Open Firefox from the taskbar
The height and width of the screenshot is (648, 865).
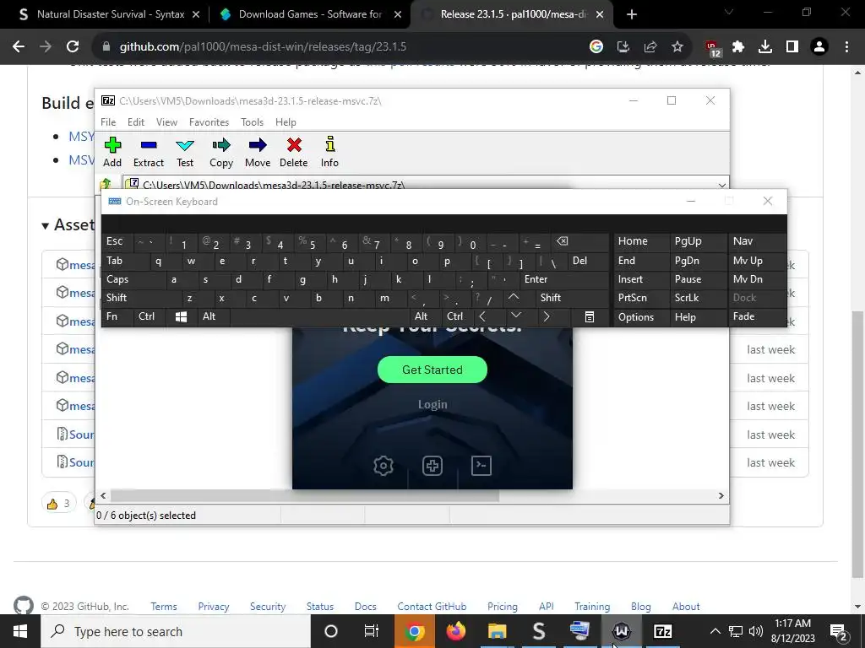pos(455,631)
